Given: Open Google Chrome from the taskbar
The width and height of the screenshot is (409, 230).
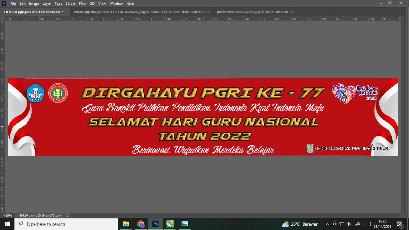Looking at the screenshot, I should tap(141, 224).
